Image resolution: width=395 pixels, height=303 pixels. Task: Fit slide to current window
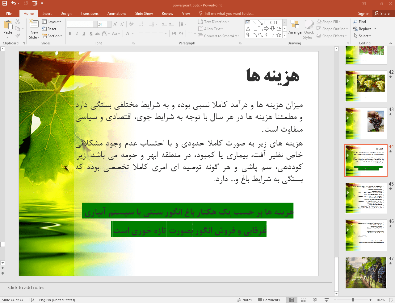click(x=391, y=300)
